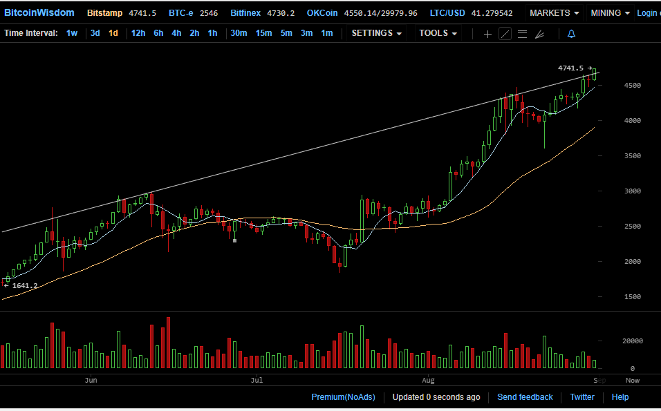
Task: Choose the 1h time interval
Action: (x=212, y=33)
